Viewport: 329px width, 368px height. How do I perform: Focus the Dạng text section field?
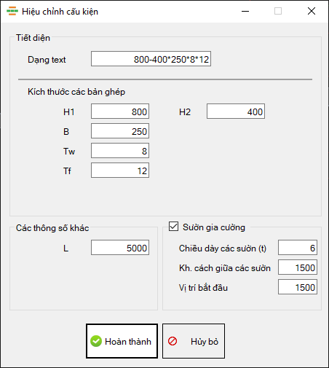point(151,58)
